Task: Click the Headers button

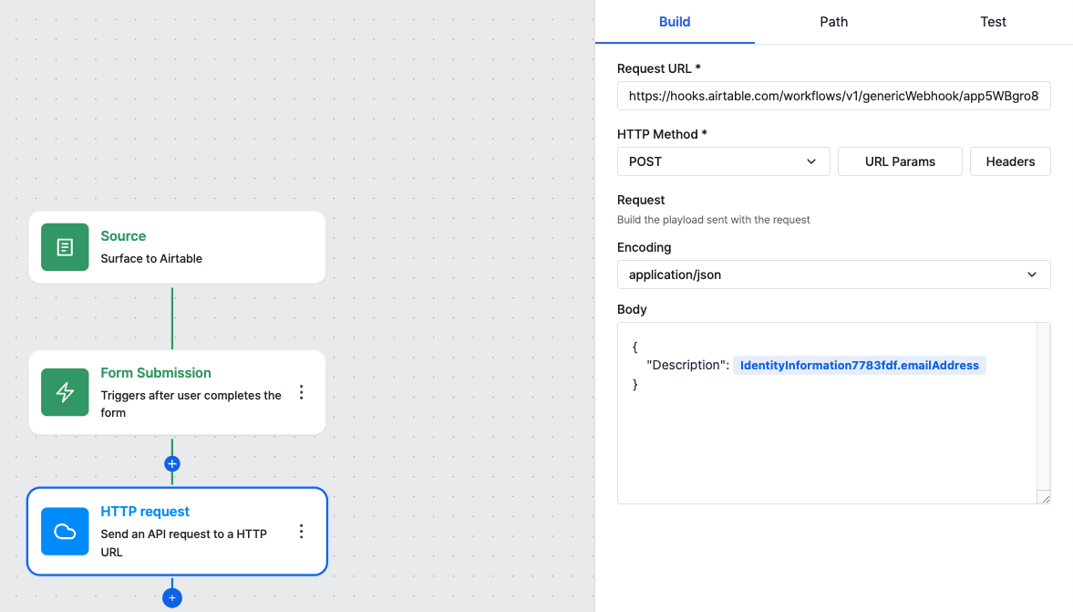Action: click(1010, 161)
